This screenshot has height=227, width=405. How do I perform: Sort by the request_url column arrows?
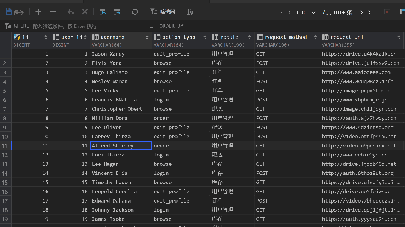[x=399, y=37]
